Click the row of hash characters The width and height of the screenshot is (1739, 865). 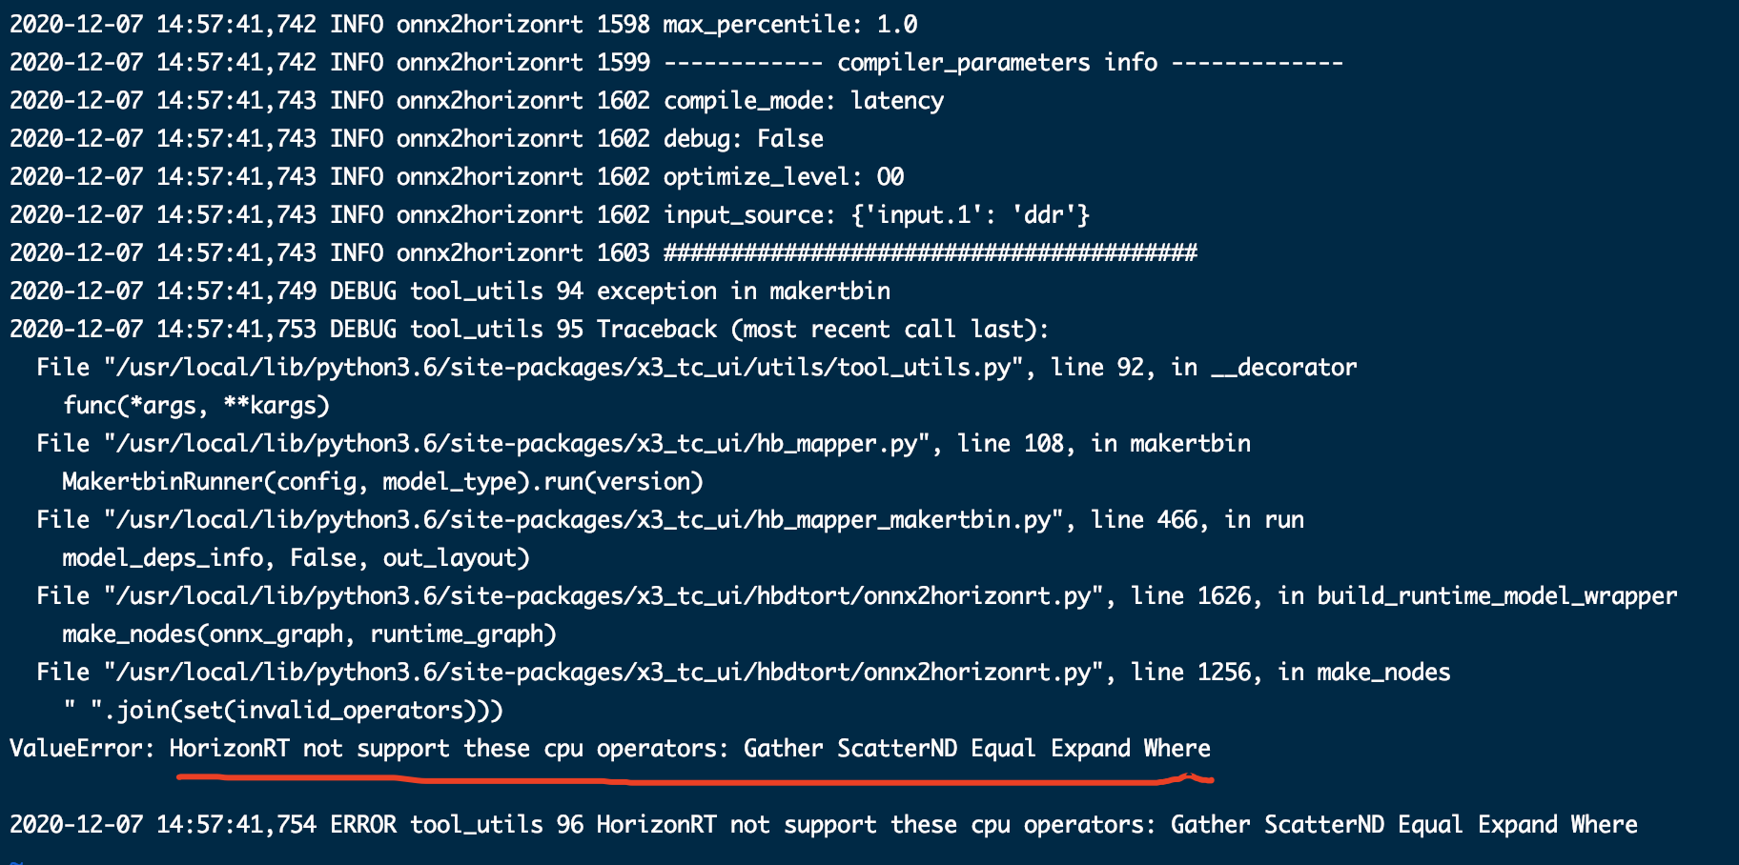(x=930, y=253)
